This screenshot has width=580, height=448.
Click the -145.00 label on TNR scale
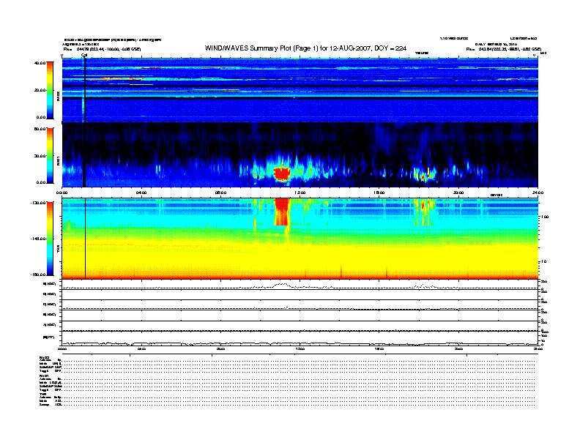pos(38,239)
